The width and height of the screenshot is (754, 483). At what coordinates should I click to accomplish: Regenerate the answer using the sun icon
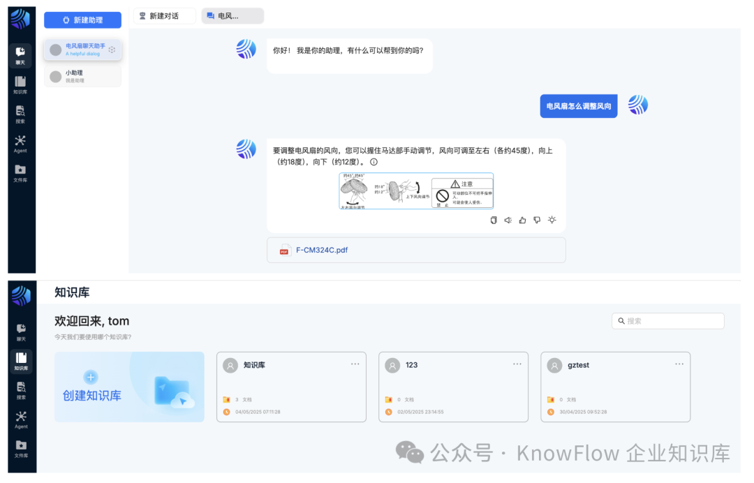click(x=552, y=220)
